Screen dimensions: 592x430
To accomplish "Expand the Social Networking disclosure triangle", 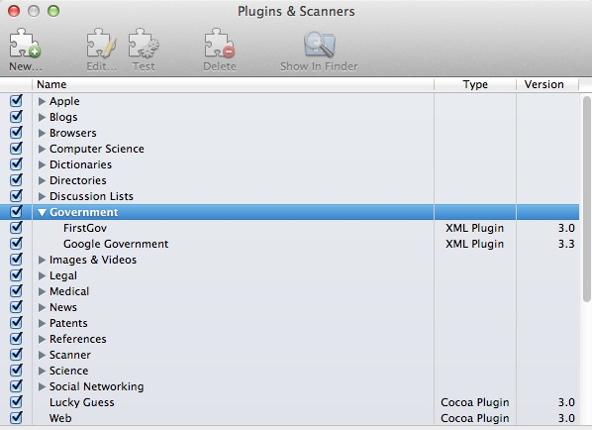I will tap(42, 387).
